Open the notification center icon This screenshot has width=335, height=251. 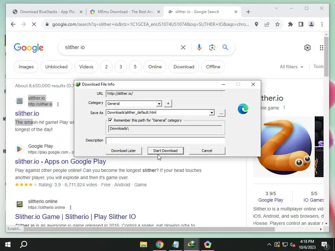pyautogui.click(x=325, y=245)
